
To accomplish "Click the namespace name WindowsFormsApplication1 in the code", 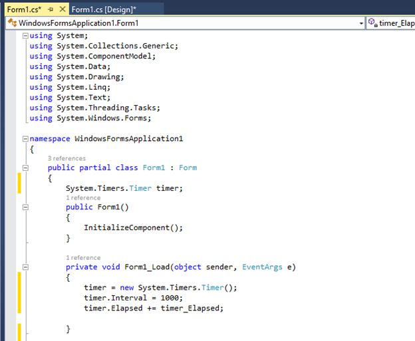I will (x=129, y=139).
